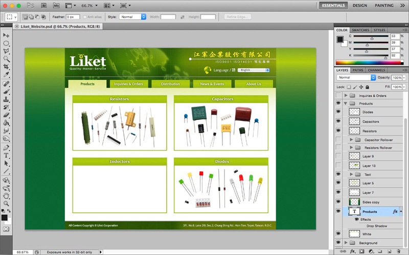This screenshot has width=409, height=255.
Task: Click the add layer style fx icon
Action: click(353, 251)
